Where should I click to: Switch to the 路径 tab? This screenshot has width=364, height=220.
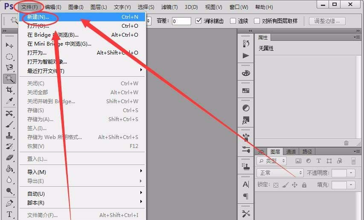point(307,152)
